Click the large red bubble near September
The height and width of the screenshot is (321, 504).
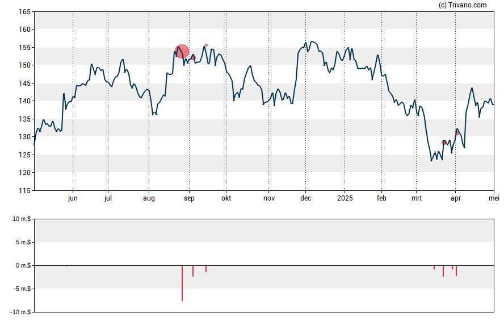click(182, 52)
